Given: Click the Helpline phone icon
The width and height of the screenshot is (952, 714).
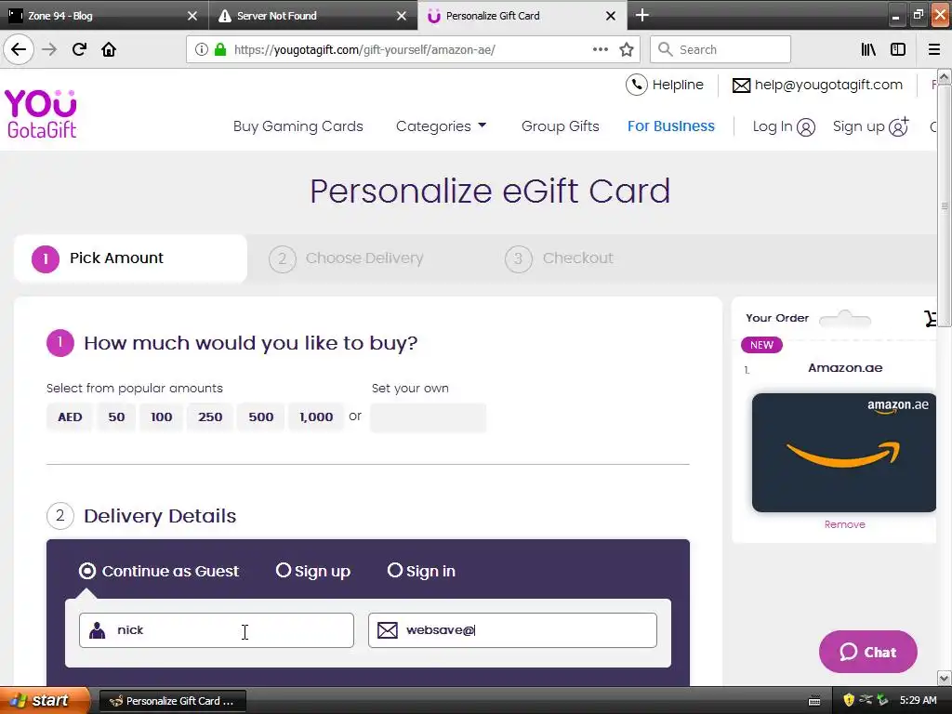Looking at the screenshot, I should click(x=636, y=85).
